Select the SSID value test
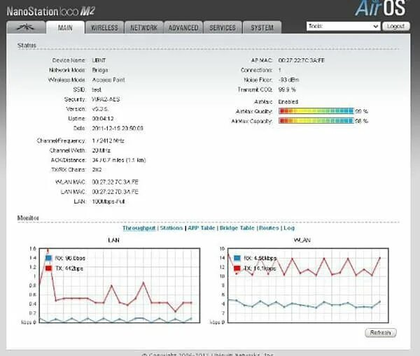 click(97, 90)
